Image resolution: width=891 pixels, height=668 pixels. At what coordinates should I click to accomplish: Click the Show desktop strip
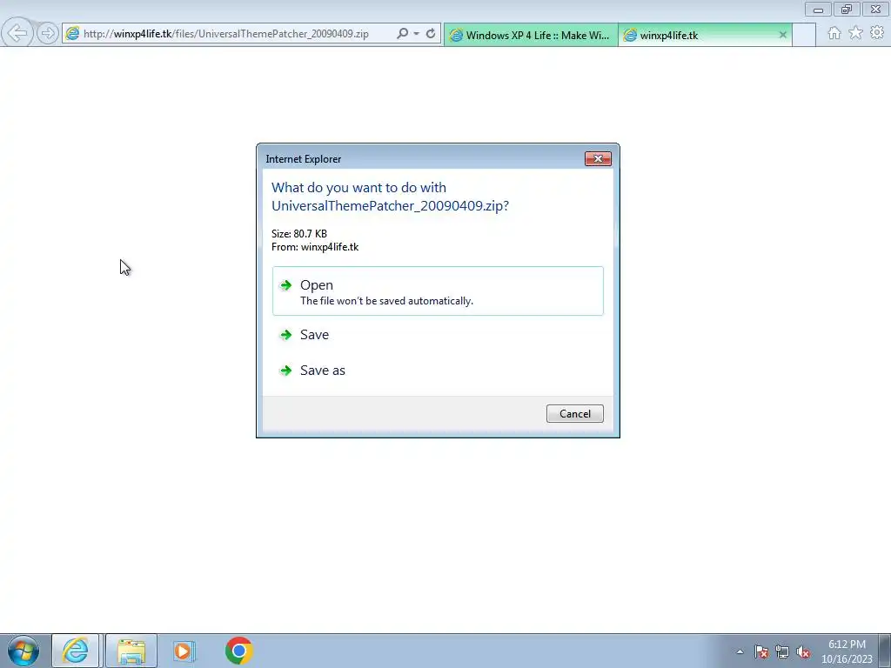tap(885, 651)
